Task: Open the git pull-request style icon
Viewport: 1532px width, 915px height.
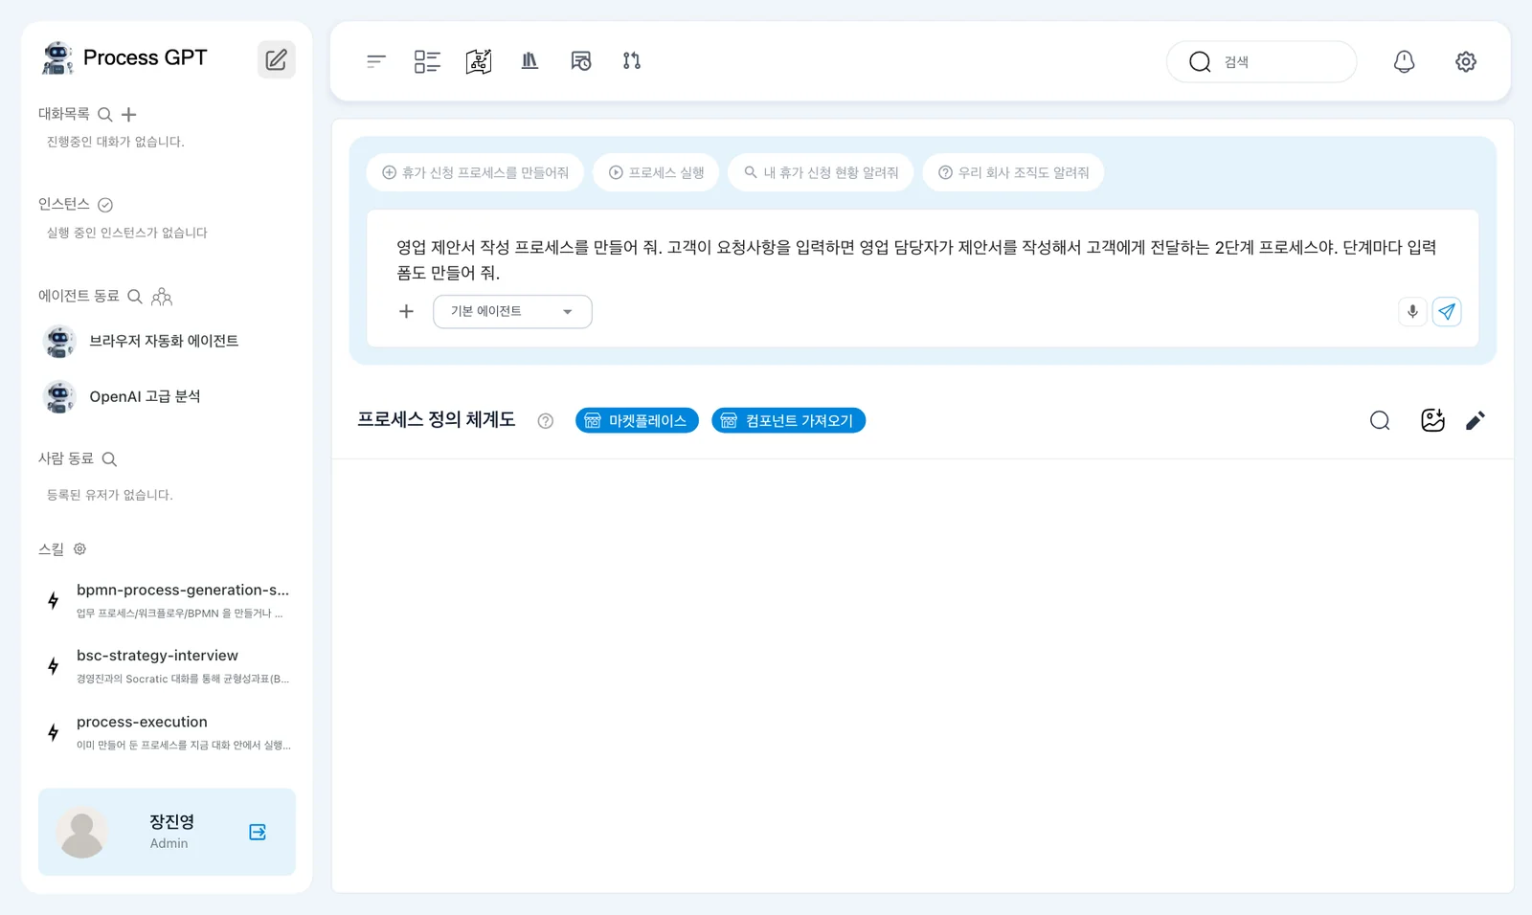Action: 632,61
